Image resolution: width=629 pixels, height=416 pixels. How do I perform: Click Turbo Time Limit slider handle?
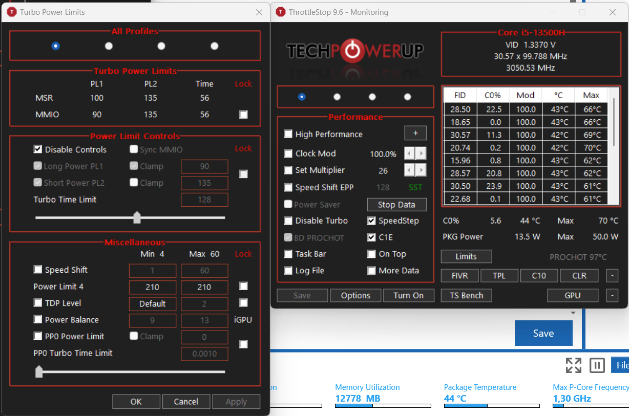click(137, 217)
